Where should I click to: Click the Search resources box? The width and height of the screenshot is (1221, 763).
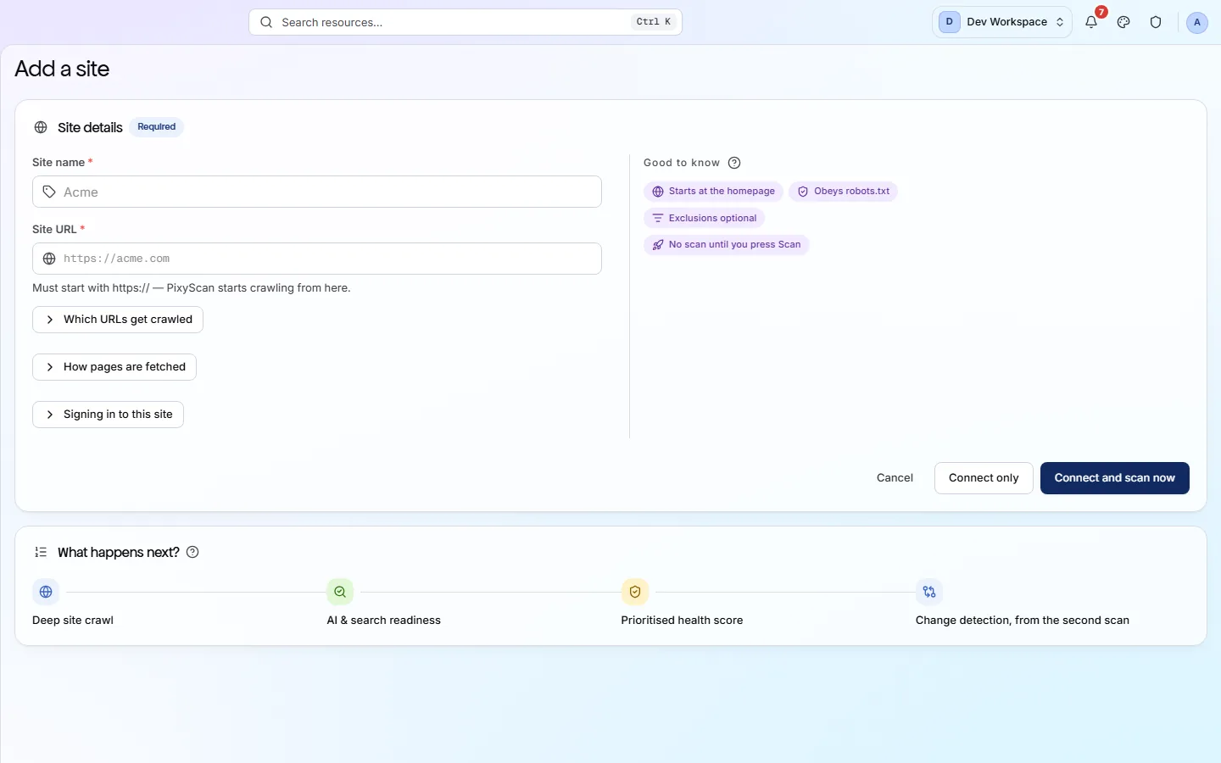tap(466, 22)
